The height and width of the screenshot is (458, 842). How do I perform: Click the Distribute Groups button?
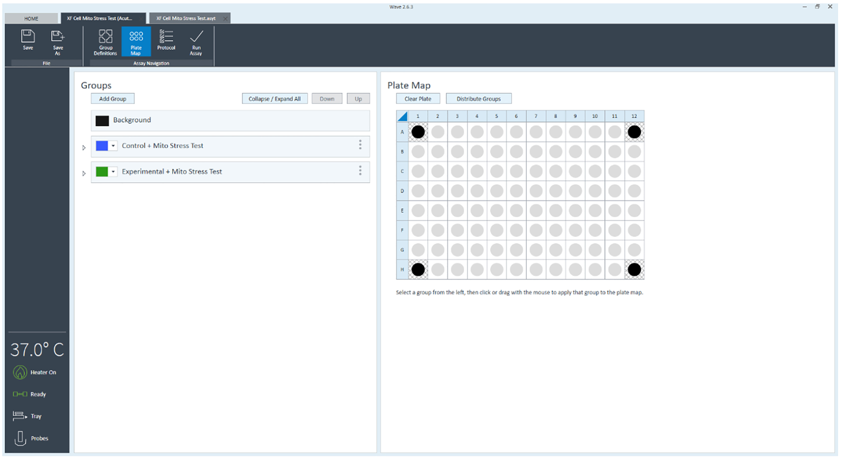click(478, 99)
